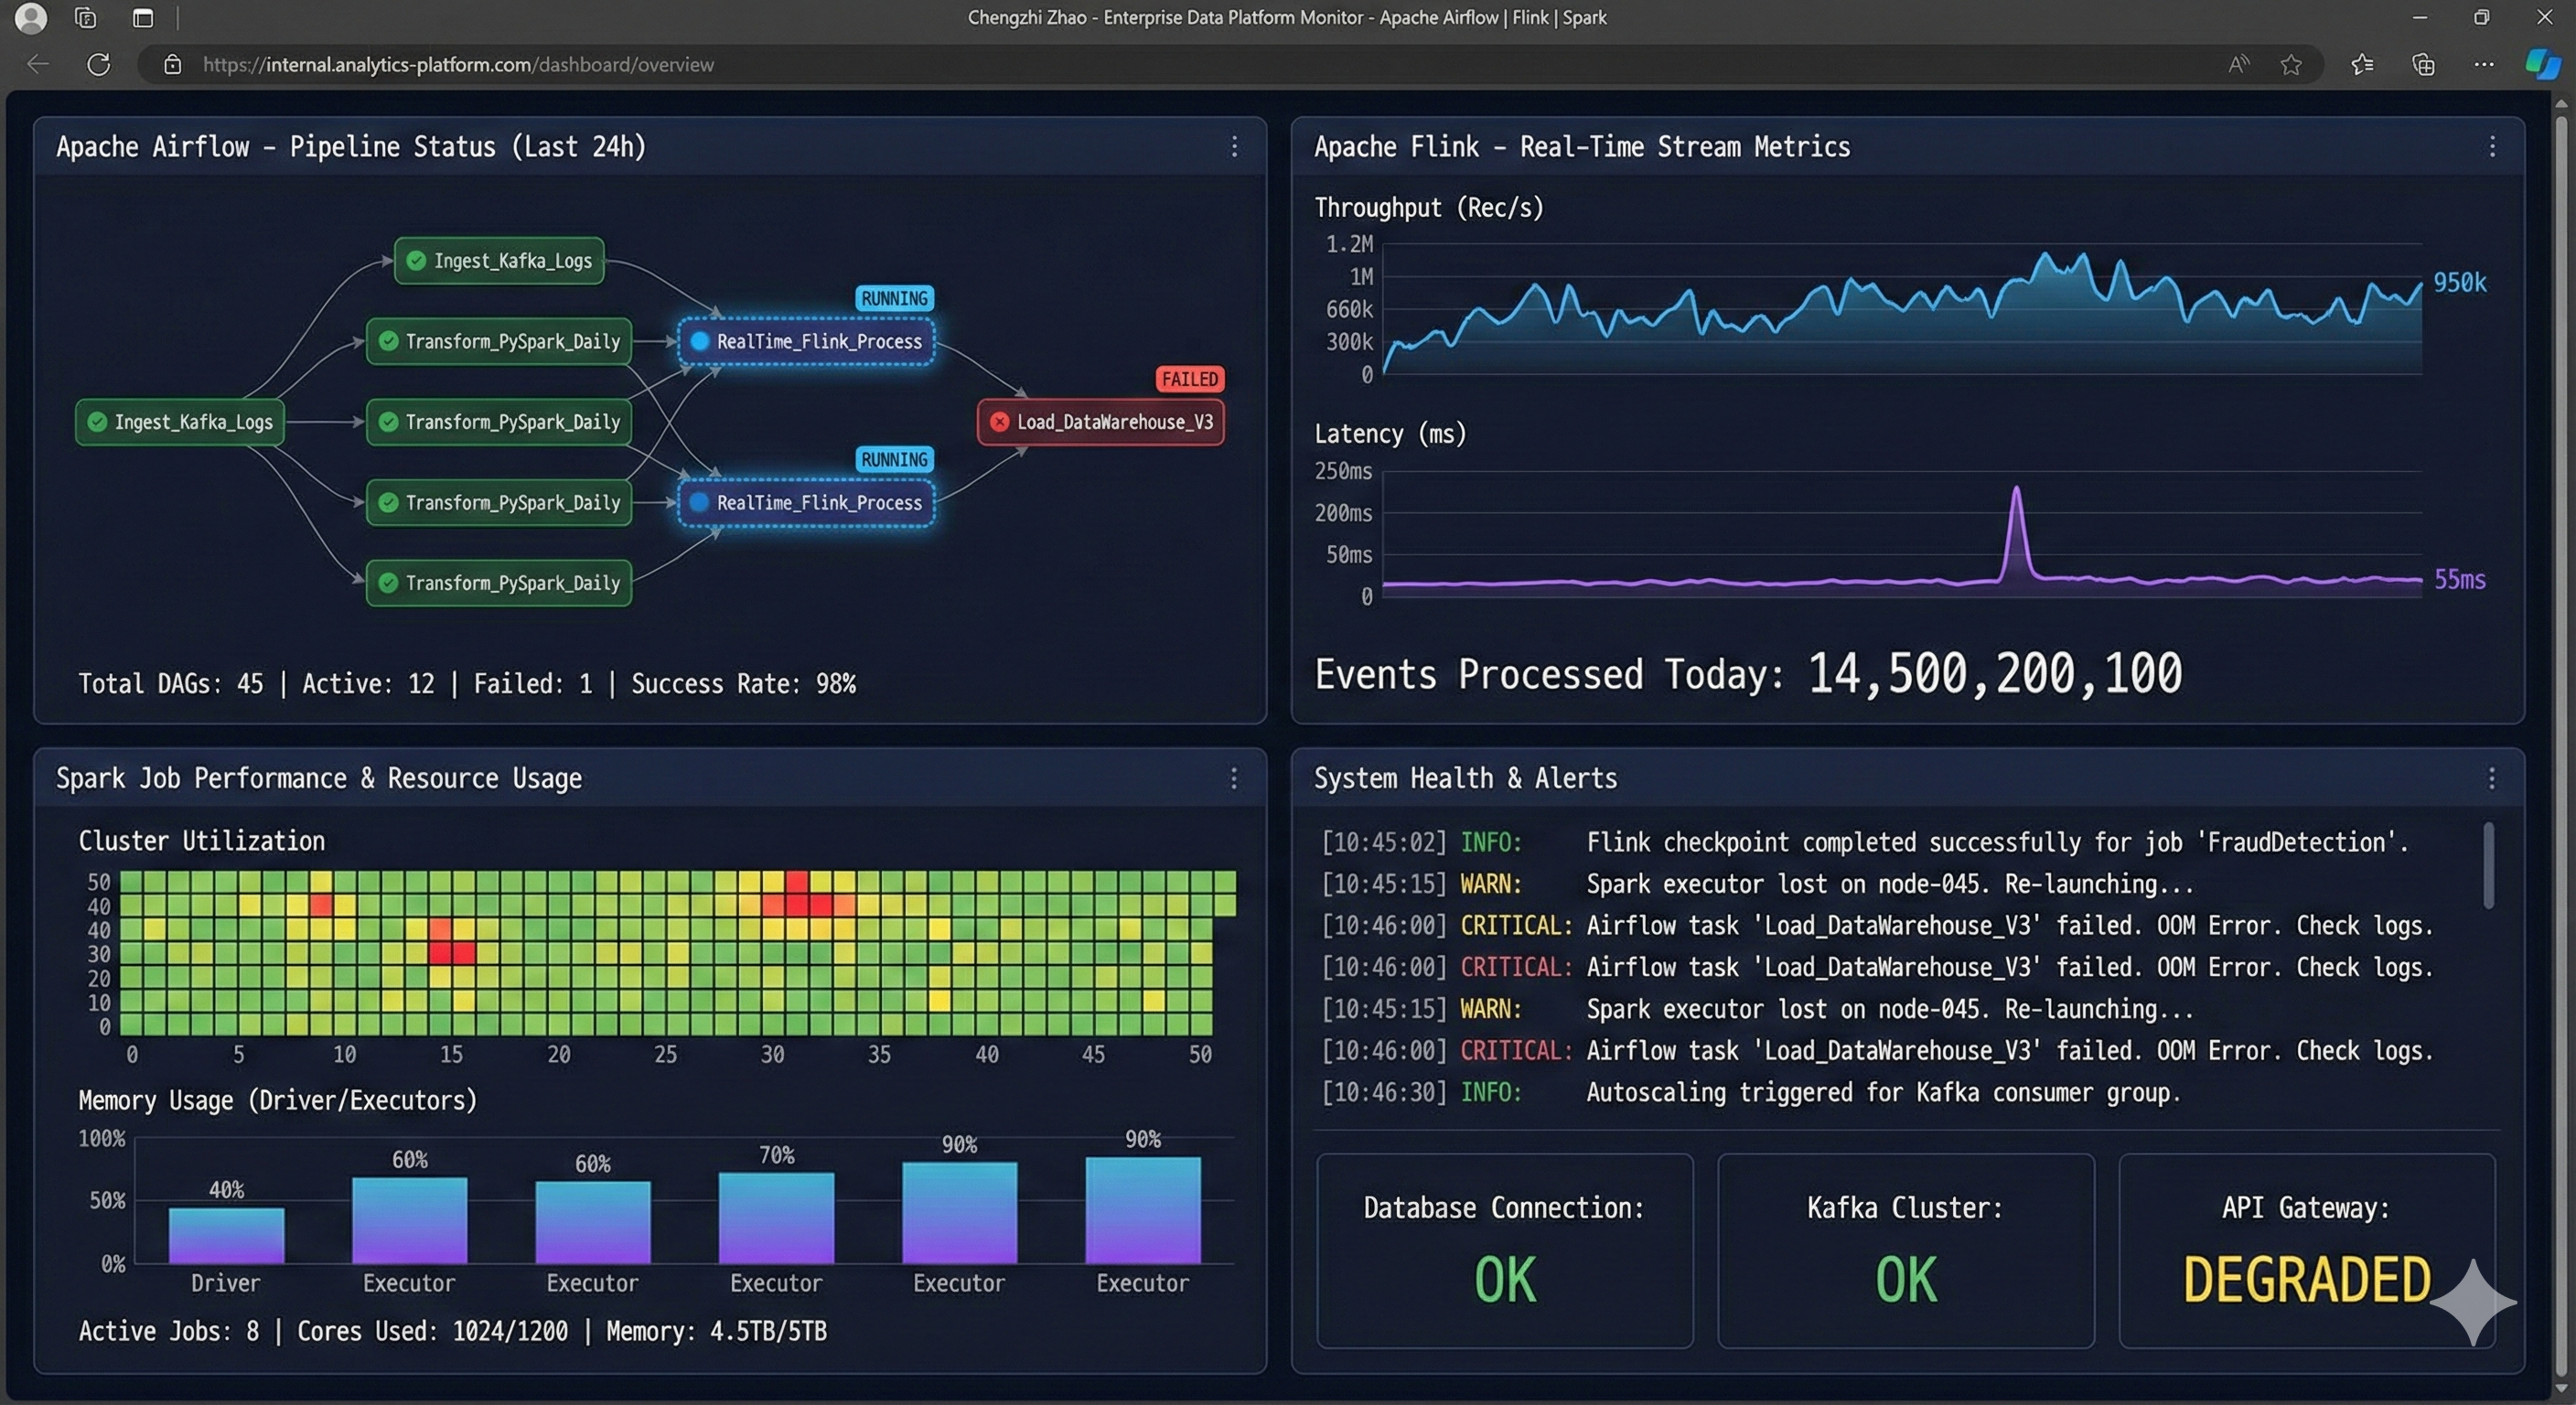
Task: Open the Copilot sidebar icon
Action: point(2541,65)
